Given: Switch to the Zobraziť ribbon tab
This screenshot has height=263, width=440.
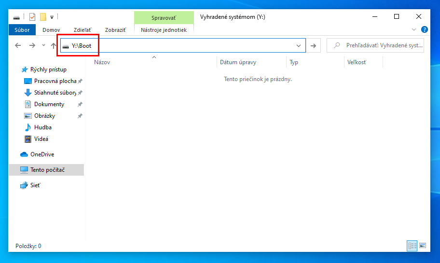Looking at the screenshot, I should click(x=116, y=30).
